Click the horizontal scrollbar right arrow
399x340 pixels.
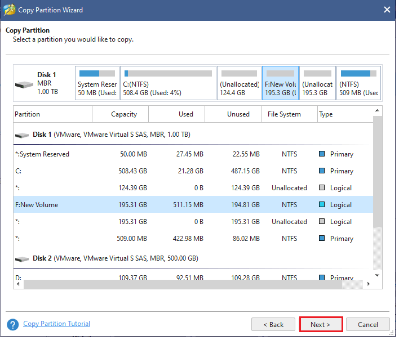click(368, 284)
